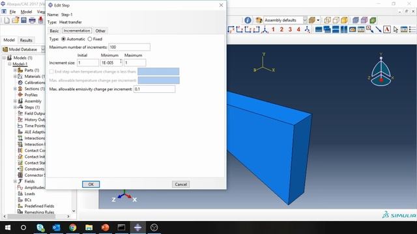Image resolution: width=417 pixels, height=234 pixels.
Task: Switch to the Basic tab
Action: pos(54,31)
